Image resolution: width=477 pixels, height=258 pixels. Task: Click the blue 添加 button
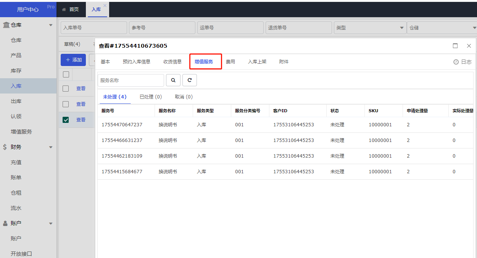[73, 60]
